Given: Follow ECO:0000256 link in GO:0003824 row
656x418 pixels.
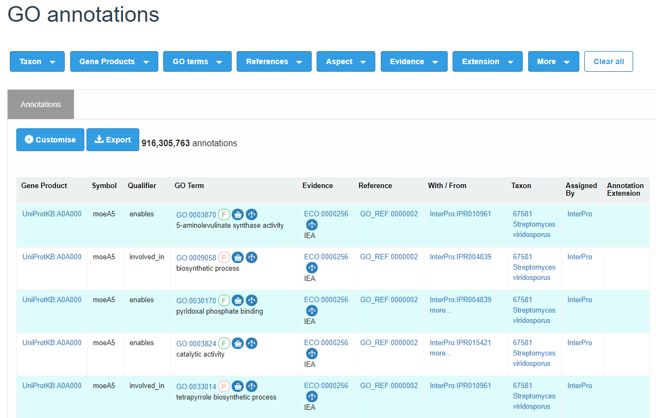Looking at the screenshot, I should (326, 342).
